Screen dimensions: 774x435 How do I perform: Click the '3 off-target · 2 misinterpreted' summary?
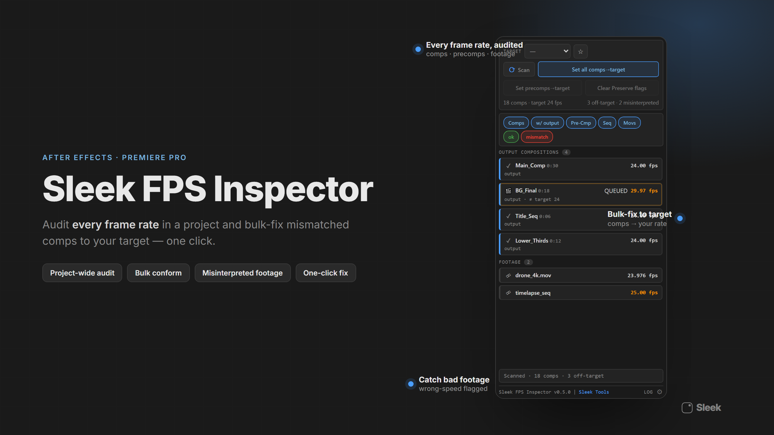623,103
